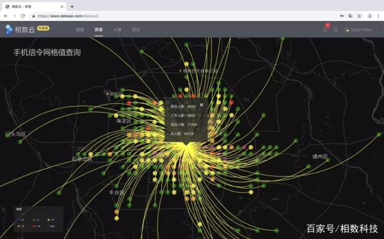
Task: Focus the address bar showing www.dataojo.com
Action: (x=68, y=16)
